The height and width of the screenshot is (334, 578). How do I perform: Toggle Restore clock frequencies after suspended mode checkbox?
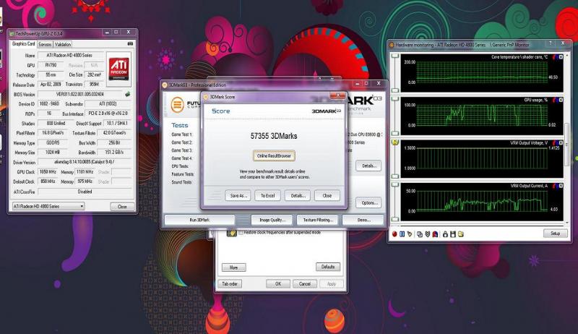pos(241,233)
